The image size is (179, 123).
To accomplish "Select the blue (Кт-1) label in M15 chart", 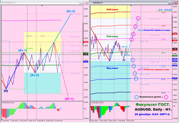I will coord(23,50).
